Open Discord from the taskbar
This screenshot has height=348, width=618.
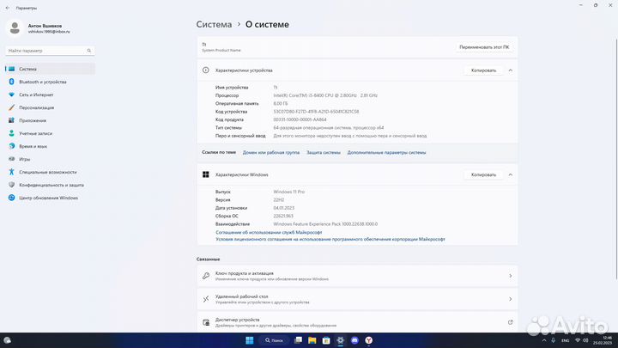[354, 340]
